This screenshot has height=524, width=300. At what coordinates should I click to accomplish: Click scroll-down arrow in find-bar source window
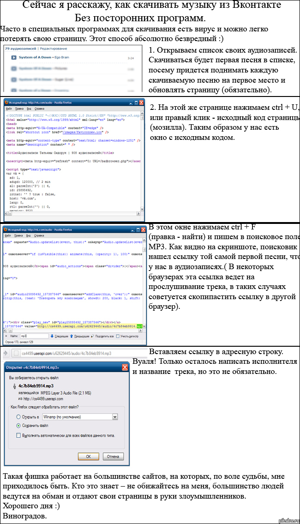(144, 326)
